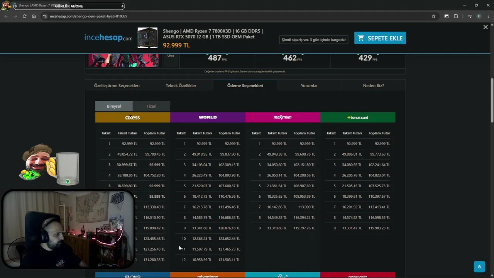
Task: Click axess total 104.752,20 TL
Action: [x=154, y=175]
